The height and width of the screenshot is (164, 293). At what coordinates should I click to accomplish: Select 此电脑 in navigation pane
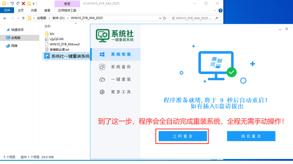[x=16, y=38]
